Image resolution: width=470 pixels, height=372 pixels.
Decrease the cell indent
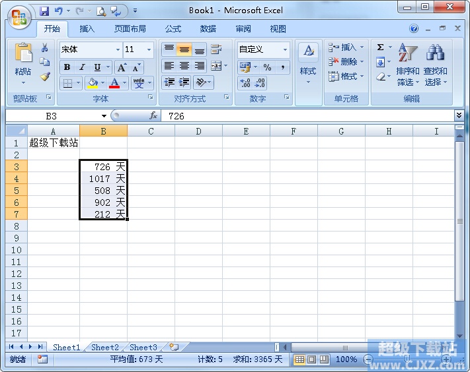click(x=169, y=82)
